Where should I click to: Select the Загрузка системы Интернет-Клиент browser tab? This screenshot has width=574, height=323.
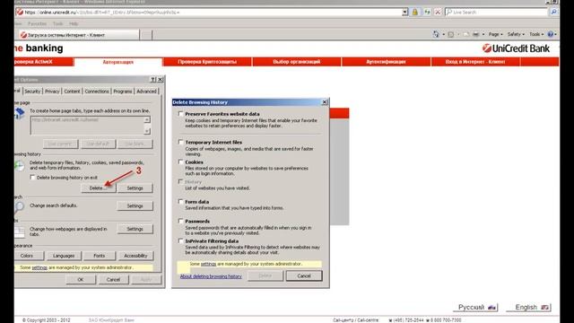(x=79, y=35)
